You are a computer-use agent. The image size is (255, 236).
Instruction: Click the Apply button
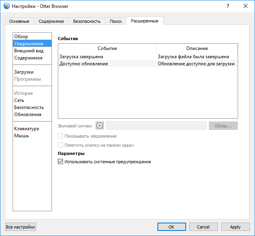coord(235,227)
